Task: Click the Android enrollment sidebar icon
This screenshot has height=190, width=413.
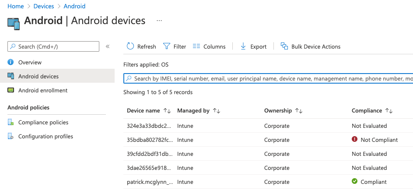Action: tap(10, 90)
